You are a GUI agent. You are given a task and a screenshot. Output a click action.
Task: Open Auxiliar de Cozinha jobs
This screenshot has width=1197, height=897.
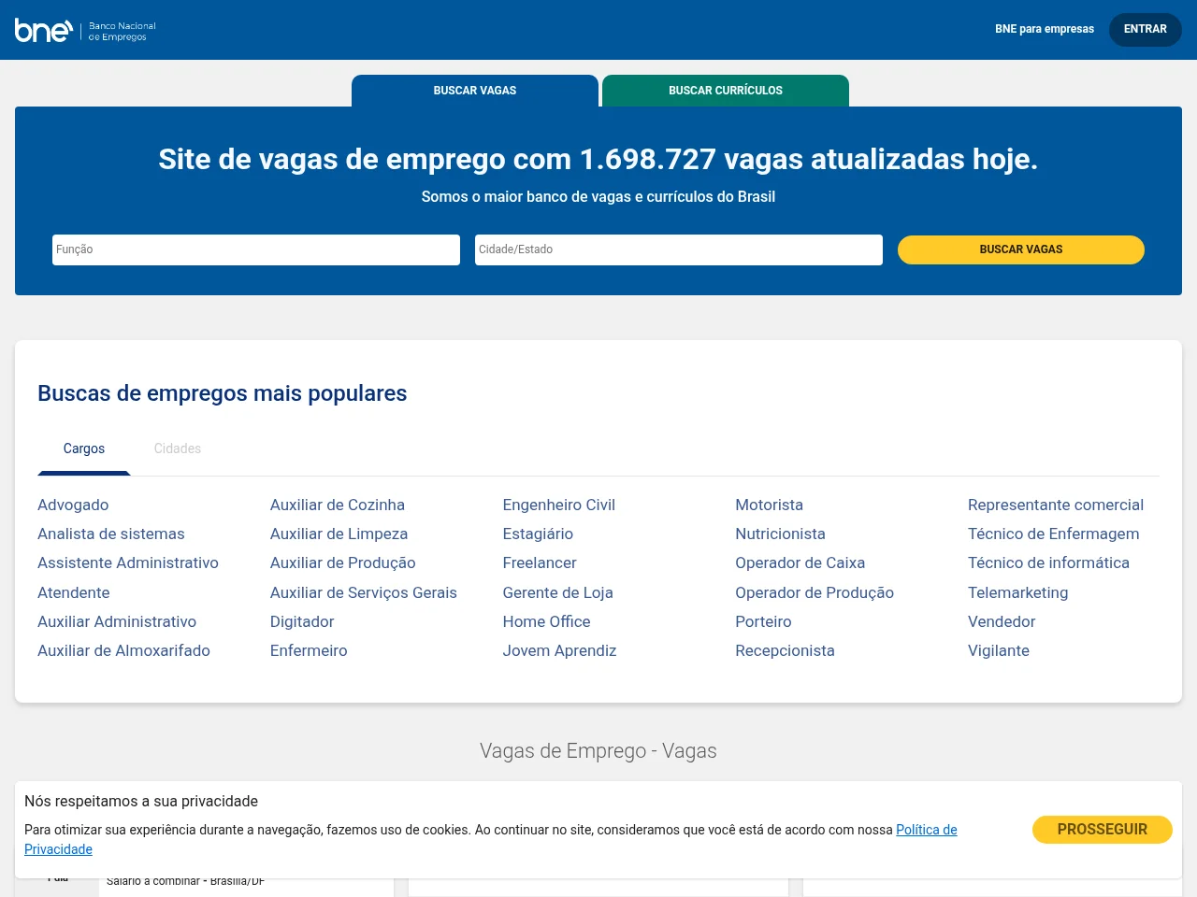point(338,505)
